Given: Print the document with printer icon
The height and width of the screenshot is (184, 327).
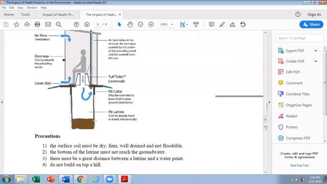Looking at the screenshot, I should point(37,25).
